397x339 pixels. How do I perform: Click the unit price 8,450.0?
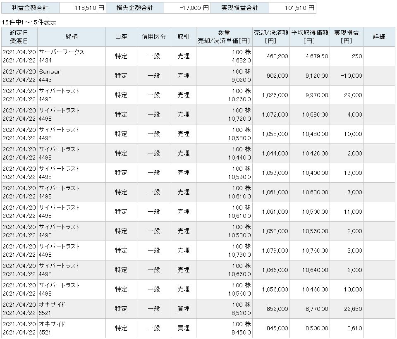pyautogui.click(x=241, y=333)
